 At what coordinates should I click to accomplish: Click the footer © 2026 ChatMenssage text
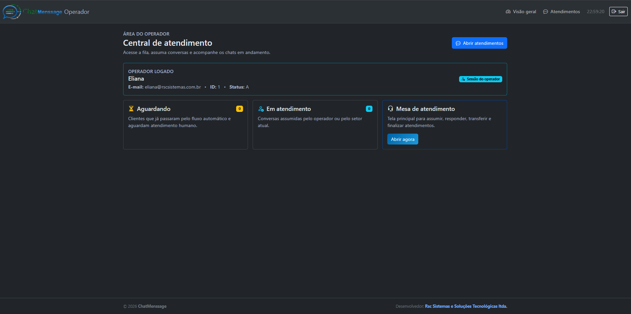tap(145, 306)
